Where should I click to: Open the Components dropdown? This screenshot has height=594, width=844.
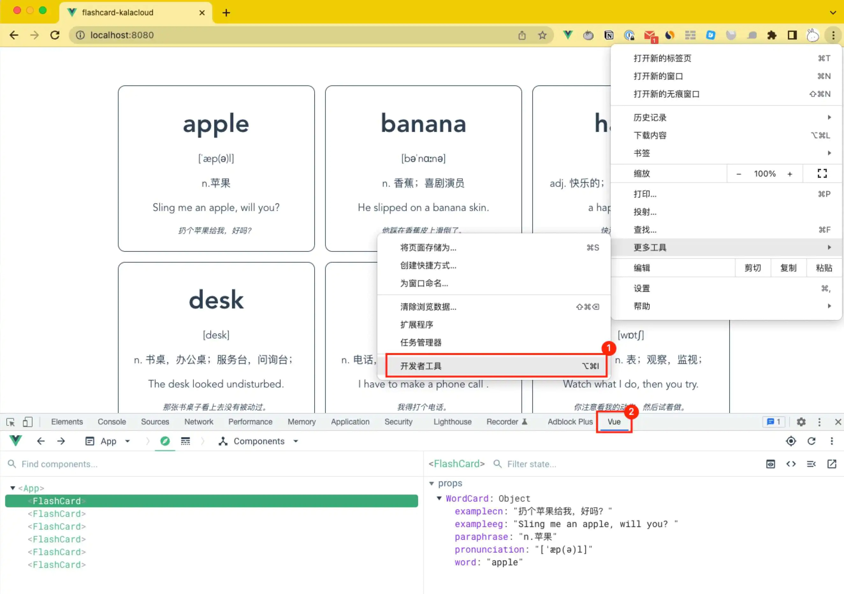click(x=296, y=441)
